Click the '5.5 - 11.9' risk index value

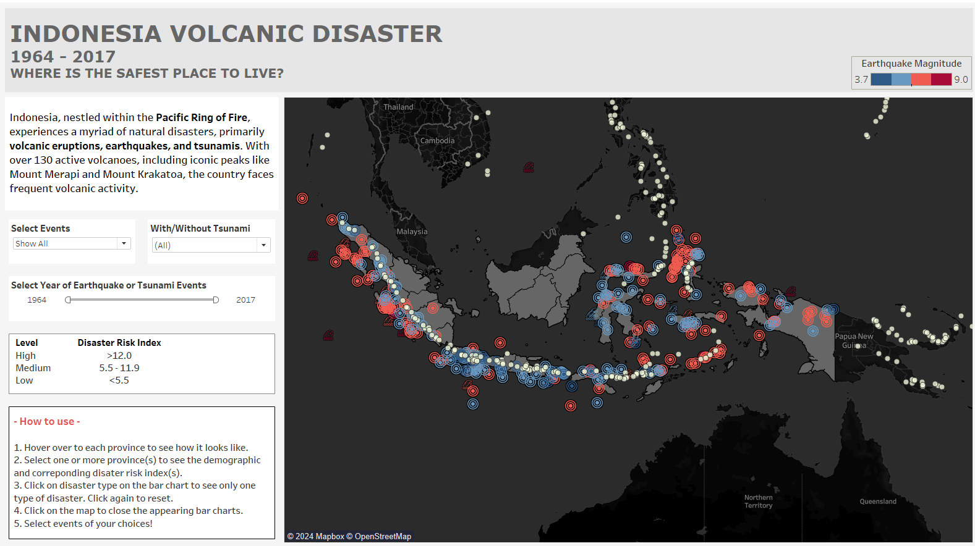pos(119,368)
